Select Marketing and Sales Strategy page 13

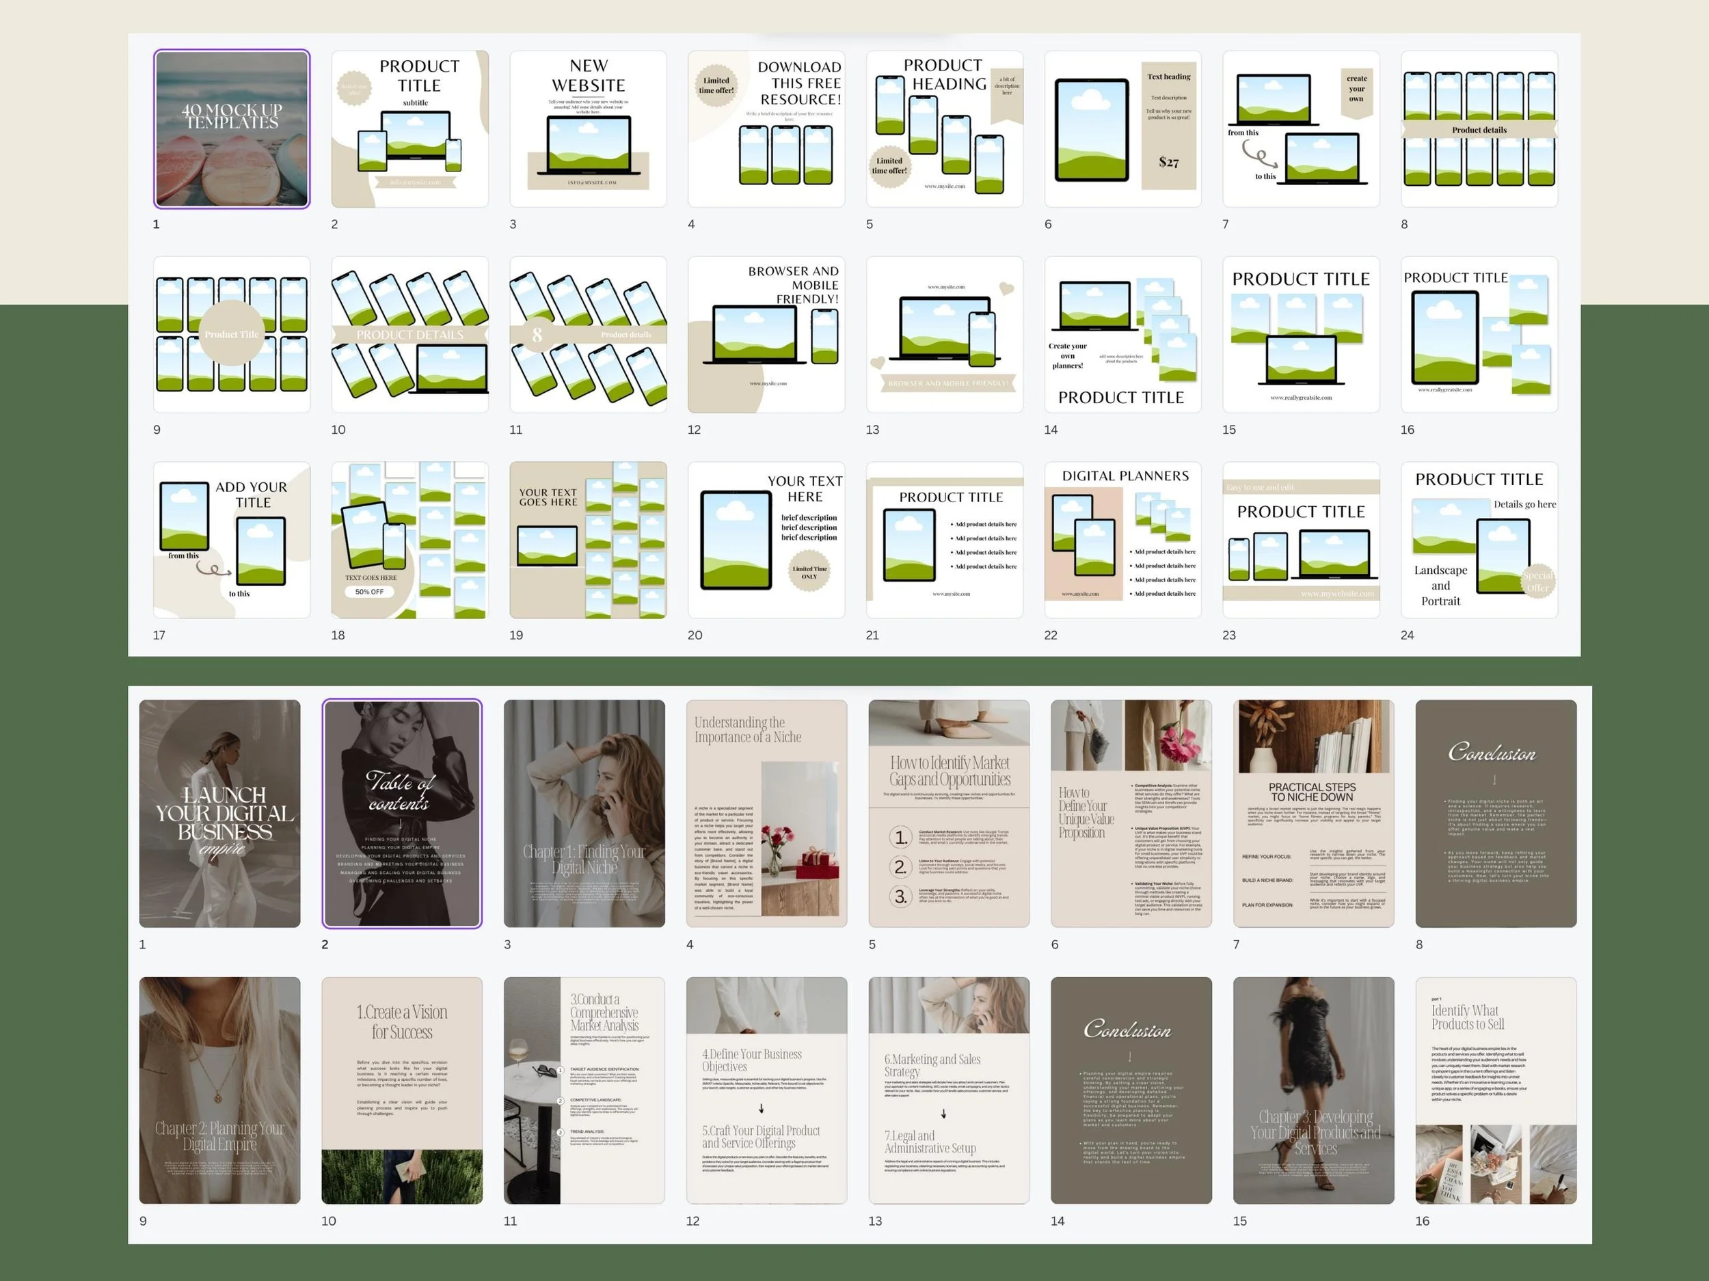tap(949, 1090)
